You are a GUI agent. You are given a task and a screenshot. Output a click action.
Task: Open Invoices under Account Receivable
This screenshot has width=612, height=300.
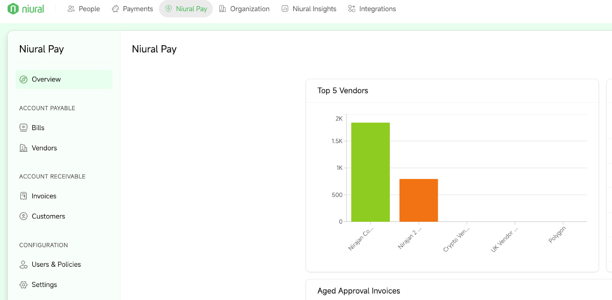(64, 196)
